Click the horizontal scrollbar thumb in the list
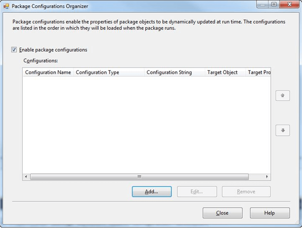The image size is (302, 228). pos(140,177)
